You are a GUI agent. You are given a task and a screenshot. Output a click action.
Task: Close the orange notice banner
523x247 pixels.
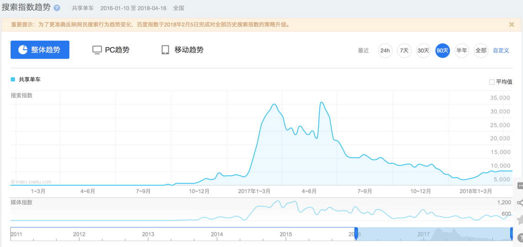512,25
